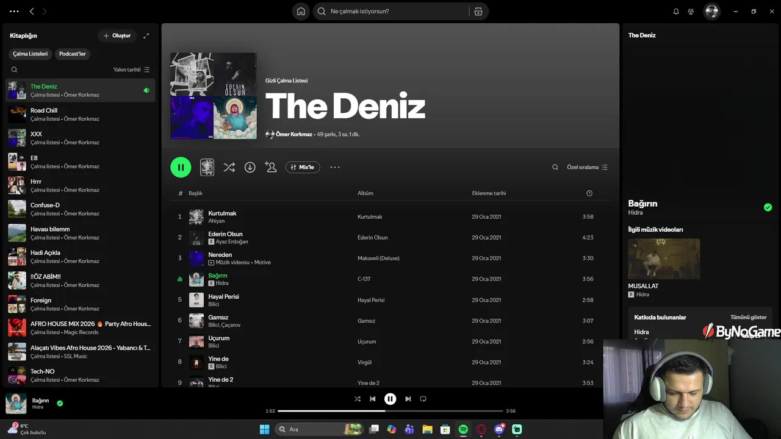The width and height of the screenshot is (781, 439).
Task: Toggle the liked checkmark in right panel
Action: click(768, 207)
